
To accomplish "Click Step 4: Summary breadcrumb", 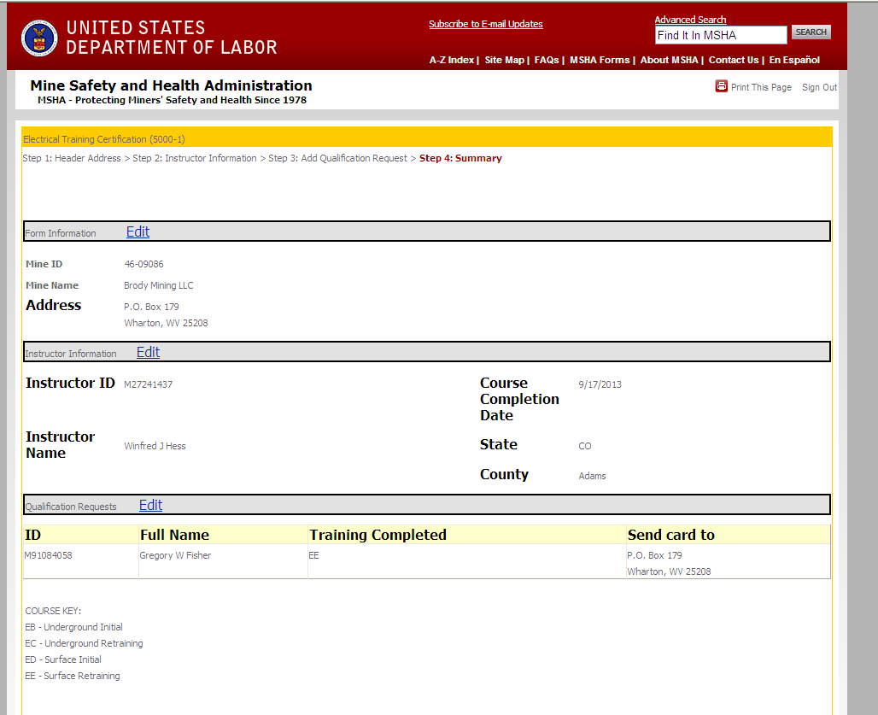I will 460,158.
